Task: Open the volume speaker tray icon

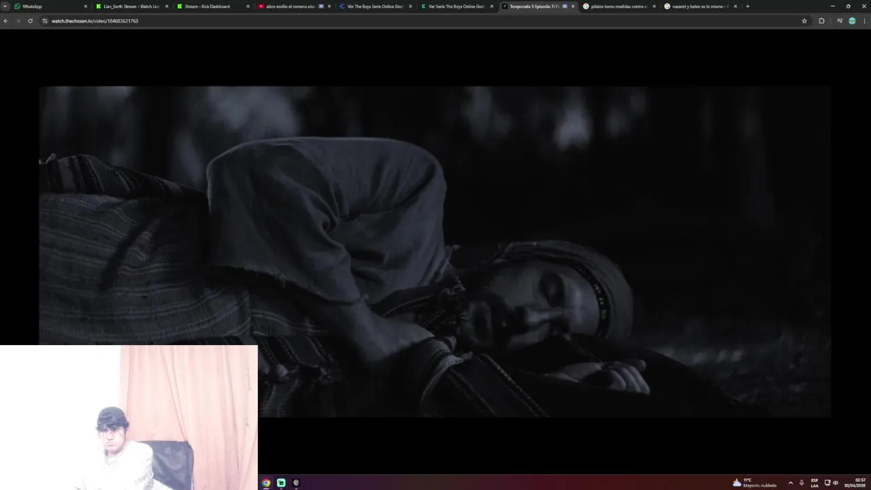Action: click(836, 483)
